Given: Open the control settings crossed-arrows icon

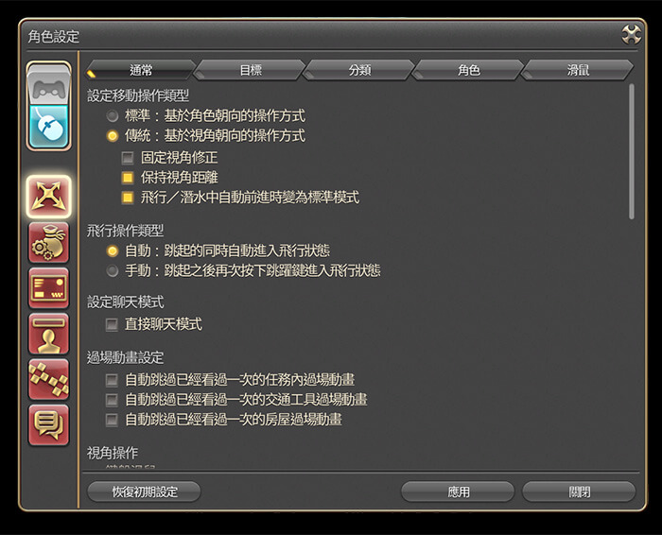Looking at the screenshot, I should tap(48, 198).
